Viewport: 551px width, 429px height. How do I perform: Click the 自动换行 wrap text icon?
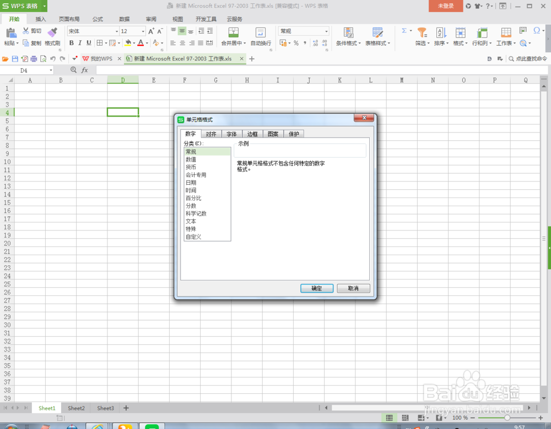pyautogui.click(x=261, y=32)
